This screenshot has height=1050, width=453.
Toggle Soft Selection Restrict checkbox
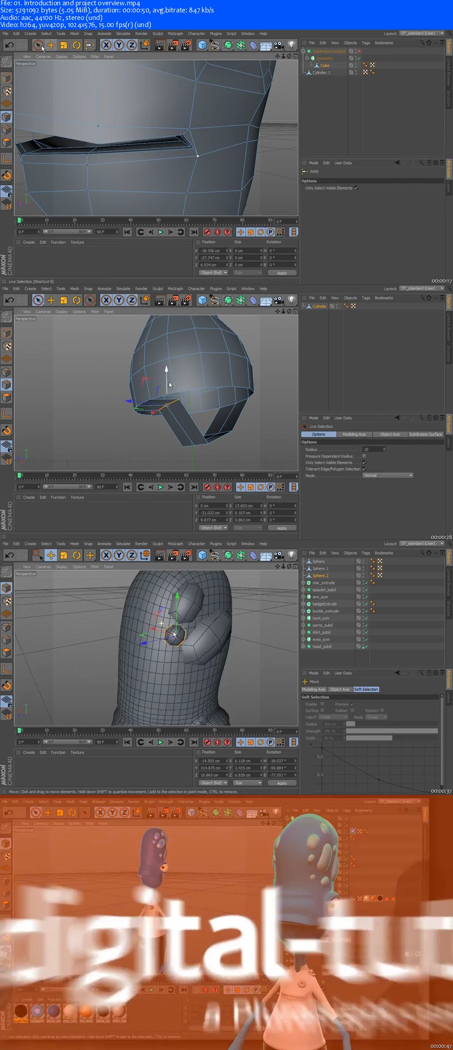382,710
